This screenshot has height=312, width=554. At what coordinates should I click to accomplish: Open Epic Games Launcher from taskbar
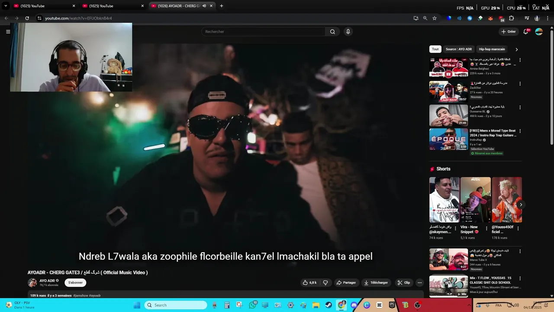pyautogui.click(x=392, y=305)
